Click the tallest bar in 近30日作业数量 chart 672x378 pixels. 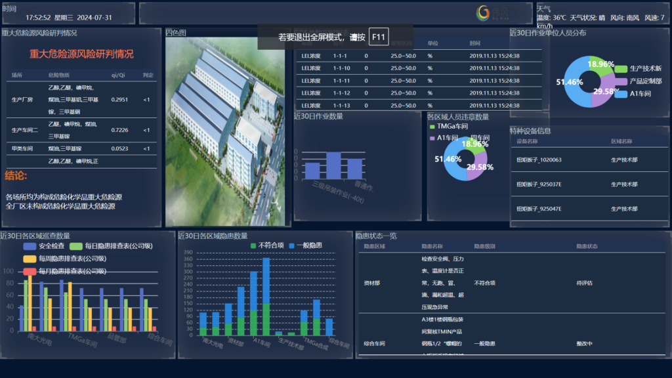333,165
